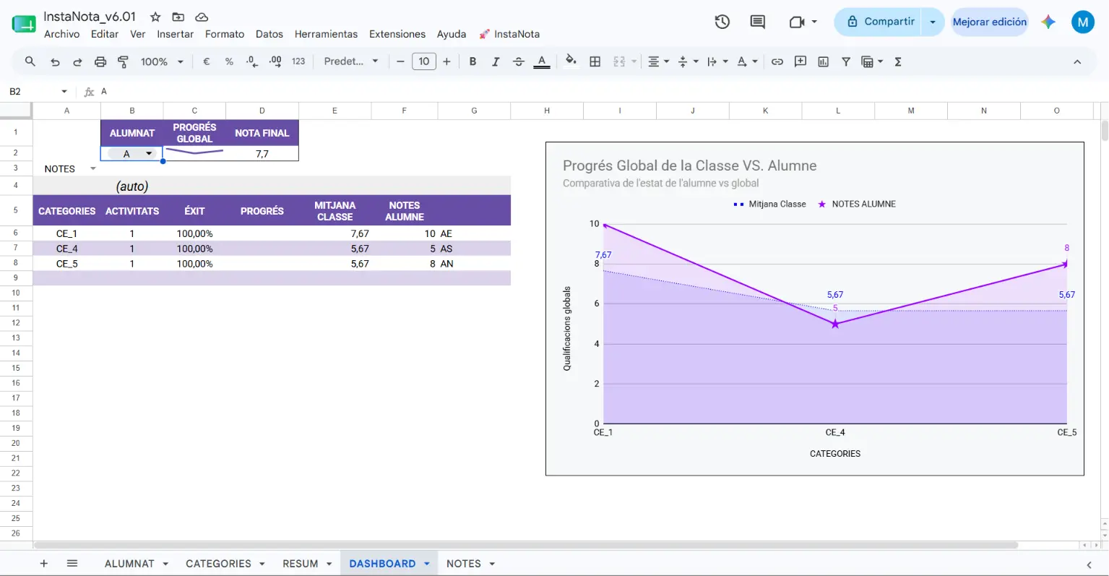Insert a chart
Viewport: 1109px width, 576px height.
(x=823, y=61)
